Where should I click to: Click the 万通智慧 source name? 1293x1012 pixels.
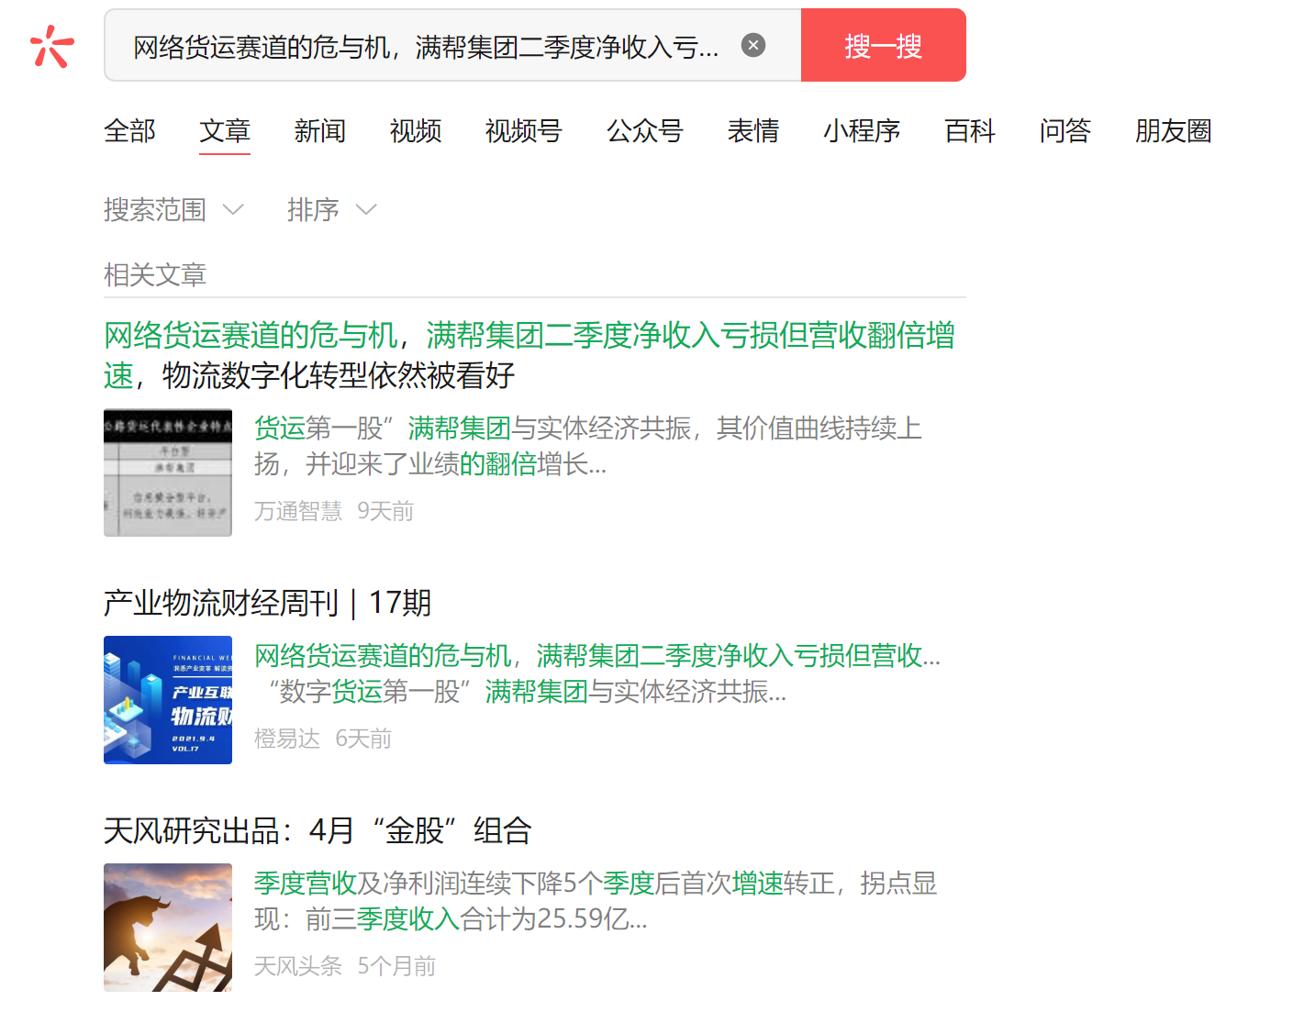coord(298,511)
